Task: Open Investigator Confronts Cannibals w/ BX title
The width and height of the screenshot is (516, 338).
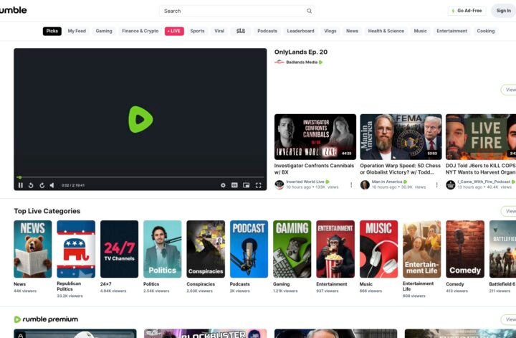Action: click(x=314, y=169)
